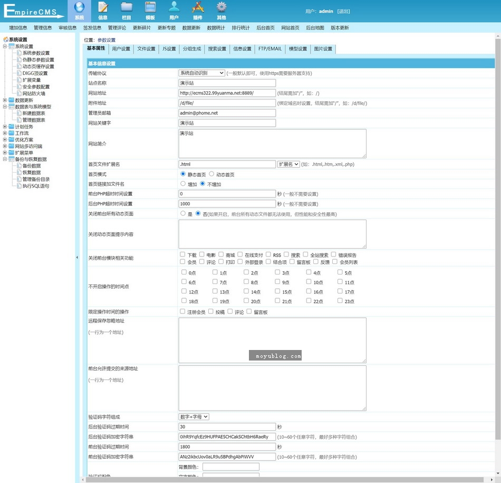
Task: Expand the 计划任务 tree node
Action: click(x=5, y=127)
